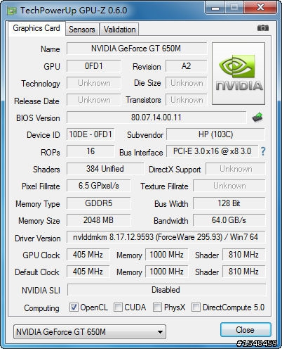The height and width of the screenshot is (349, 282).
Task: Click the NVIDIA SLI label
Action: [41, 291]
